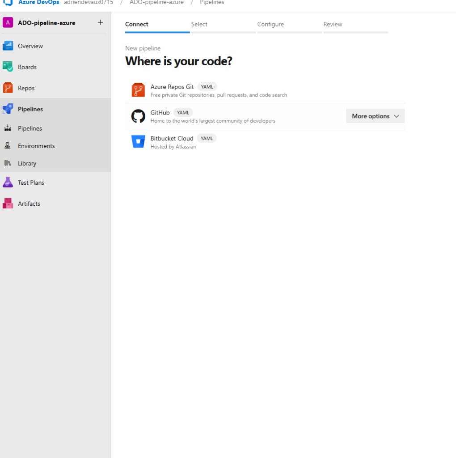Switch to the Select step tab
The width and height of the screenshot is (456, 458).
pos(199,25)
